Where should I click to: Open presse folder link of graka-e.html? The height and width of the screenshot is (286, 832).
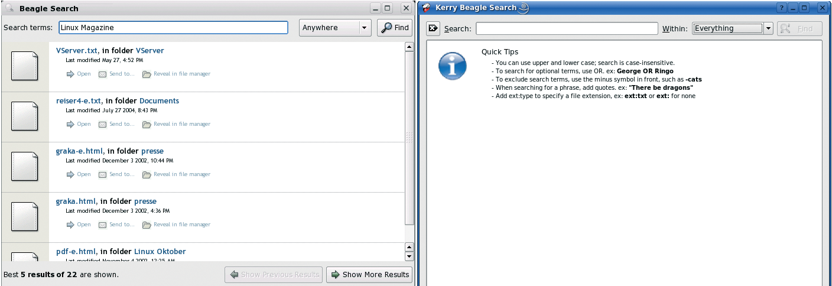[x=152, y=151]
